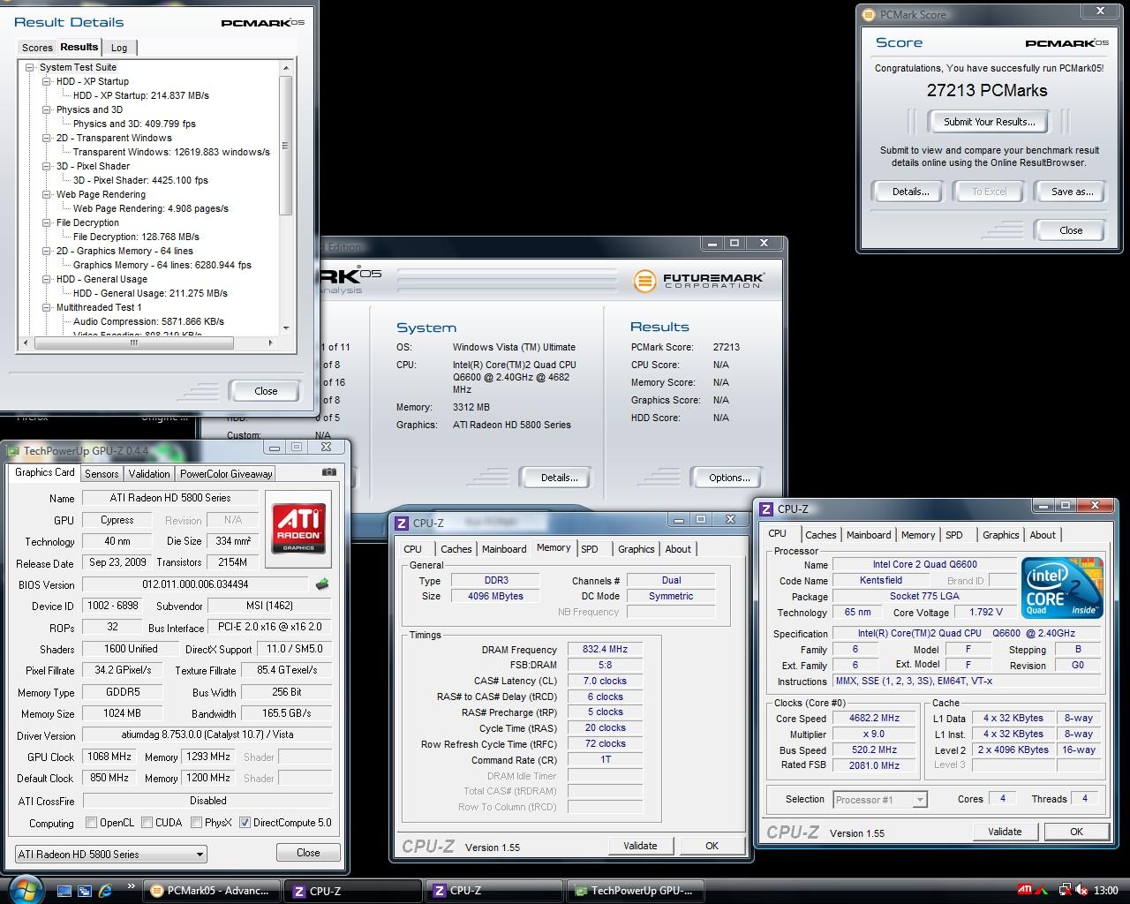Collapse the 2D - Transparent Windows node
The image size is (1130, 904).
click(x=47, y=138)
